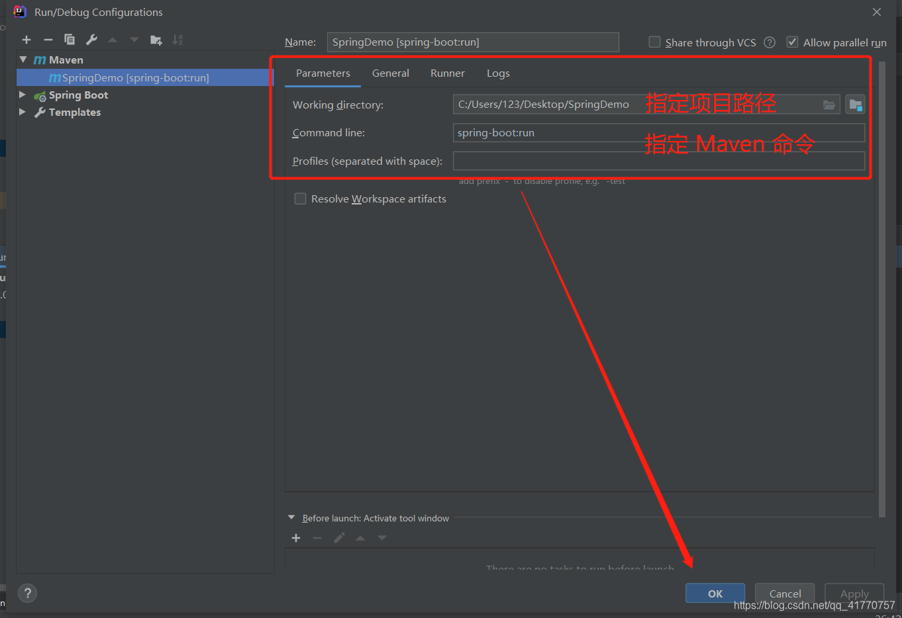Remove selected configuration with minus icon
Screen dimensions: 902x618
tap(48, 40)
